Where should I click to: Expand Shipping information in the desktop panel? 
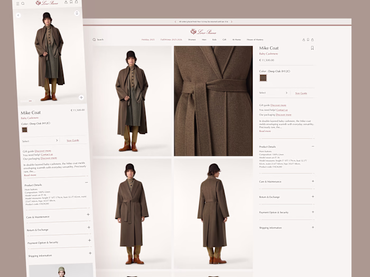313,227
